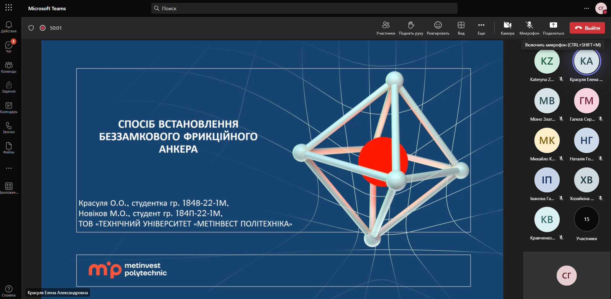Open the Activity (Действия) bell icon
The width and height of the screenshot is (611, 299).
pos(9,27)
